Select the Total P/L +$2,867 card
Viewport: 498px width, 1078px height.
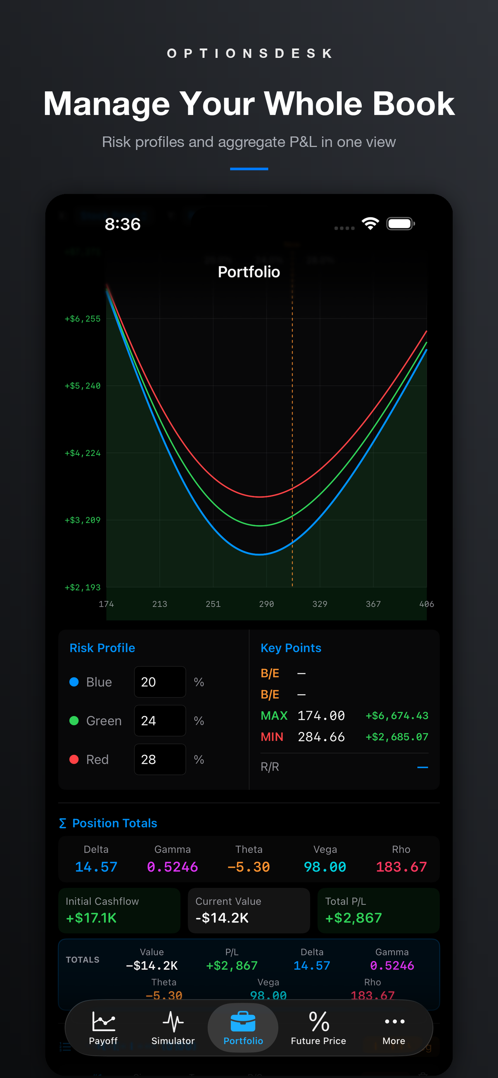click(x=379, y=910)
